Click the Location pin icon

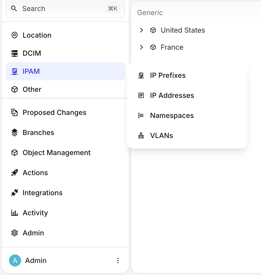pos(15,35)
